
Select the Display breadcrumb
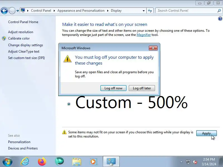[x=116, y=11]
